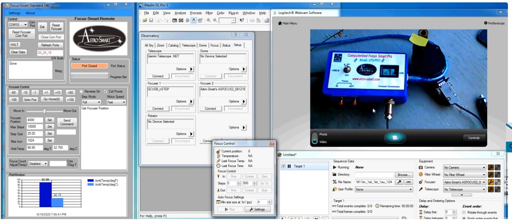Open Filter Wheel setup wrench icon

491,174
